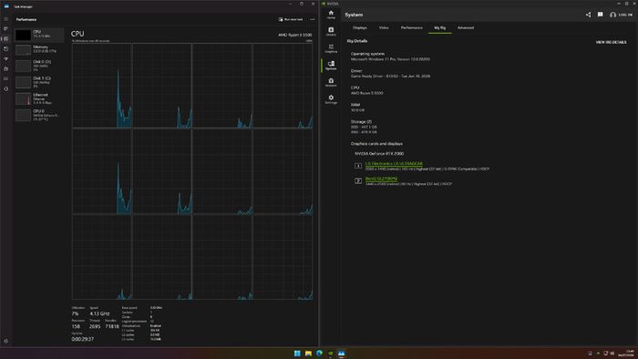Switch to Video tab in NVIDIA app

click(x=384, y=27)
